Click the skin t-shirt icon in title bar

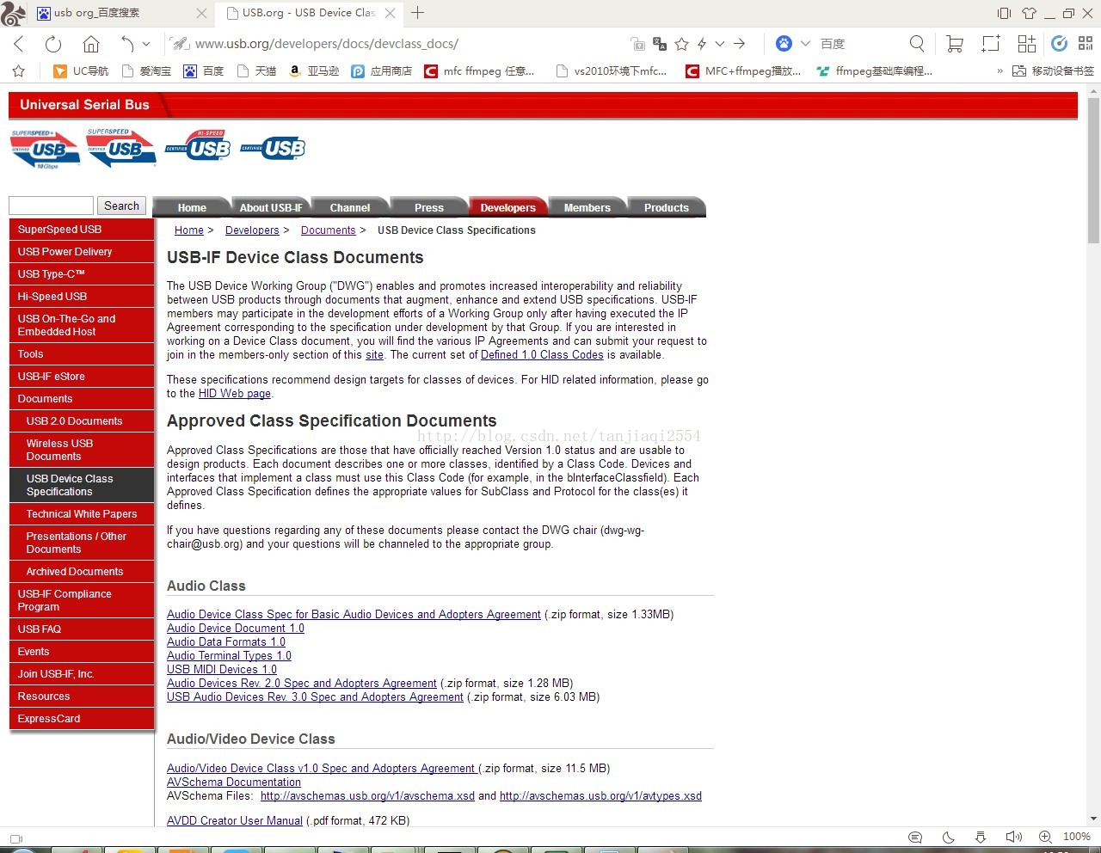point(1029,13)
